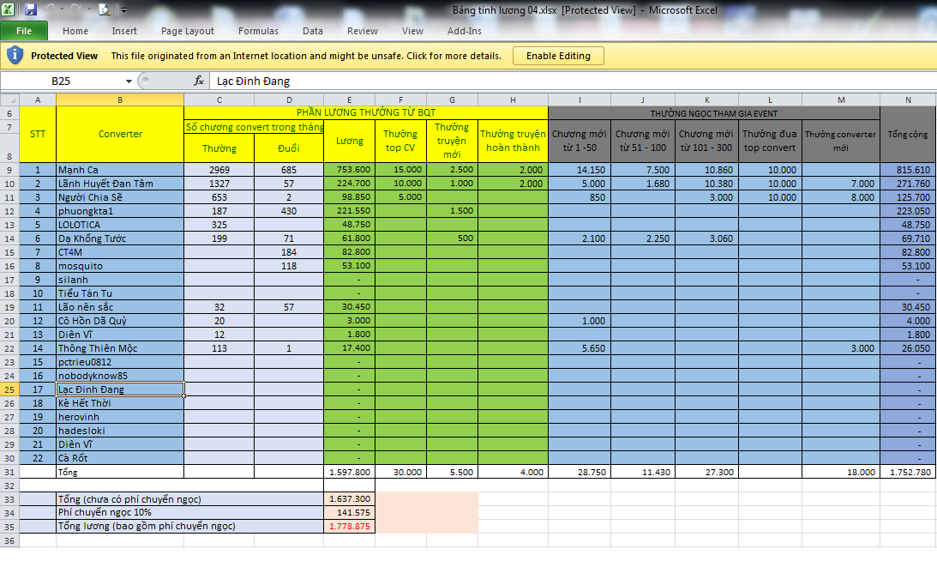Click the Undo arrow icon
Image resolution: width=937 pixels, height=567 pixels.
[x=51, y=10]
